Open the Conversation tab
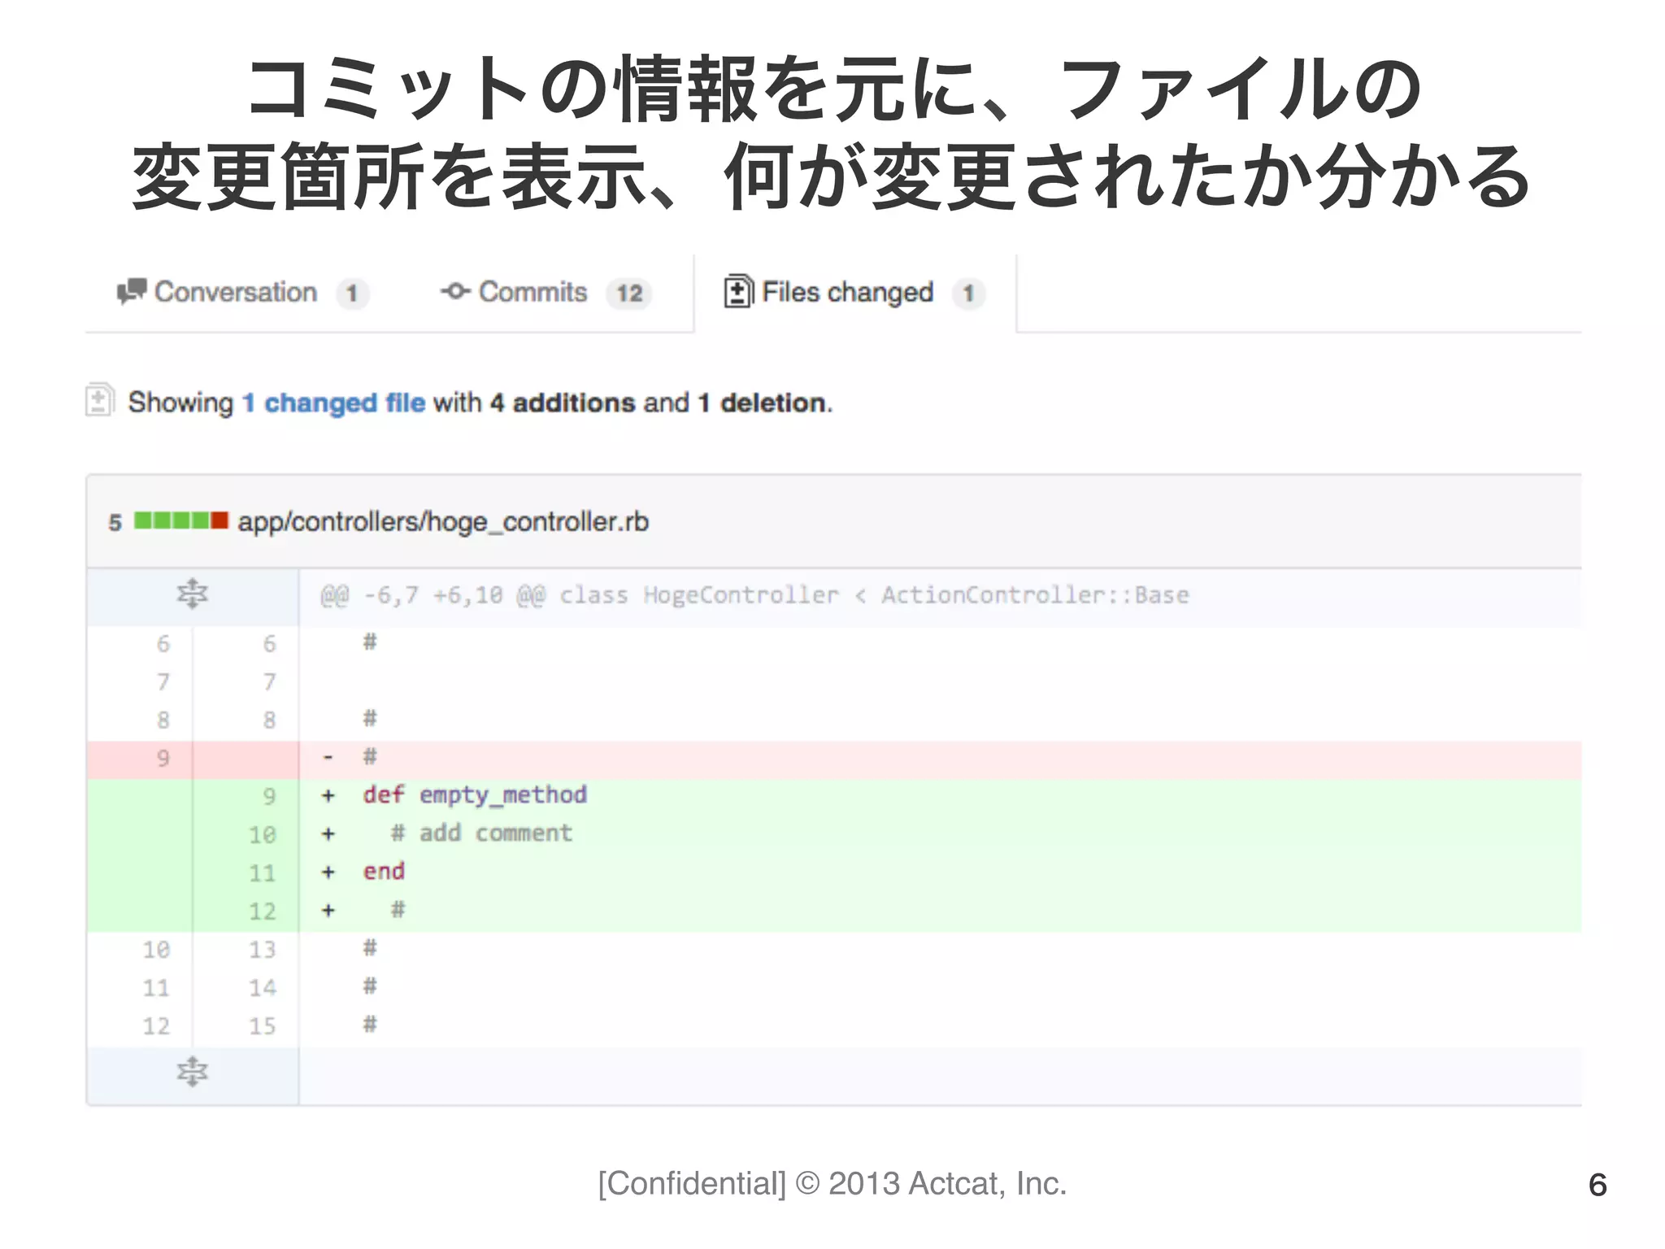The height and width of the screenshot is (1249, 1665). [x=242, y=293]
